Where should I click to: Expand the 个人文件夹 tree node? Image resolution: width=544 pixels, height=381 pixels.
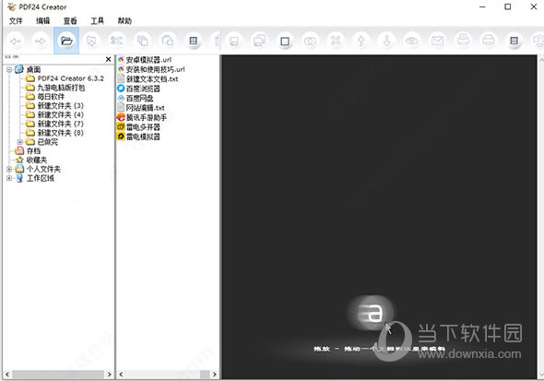9,169
